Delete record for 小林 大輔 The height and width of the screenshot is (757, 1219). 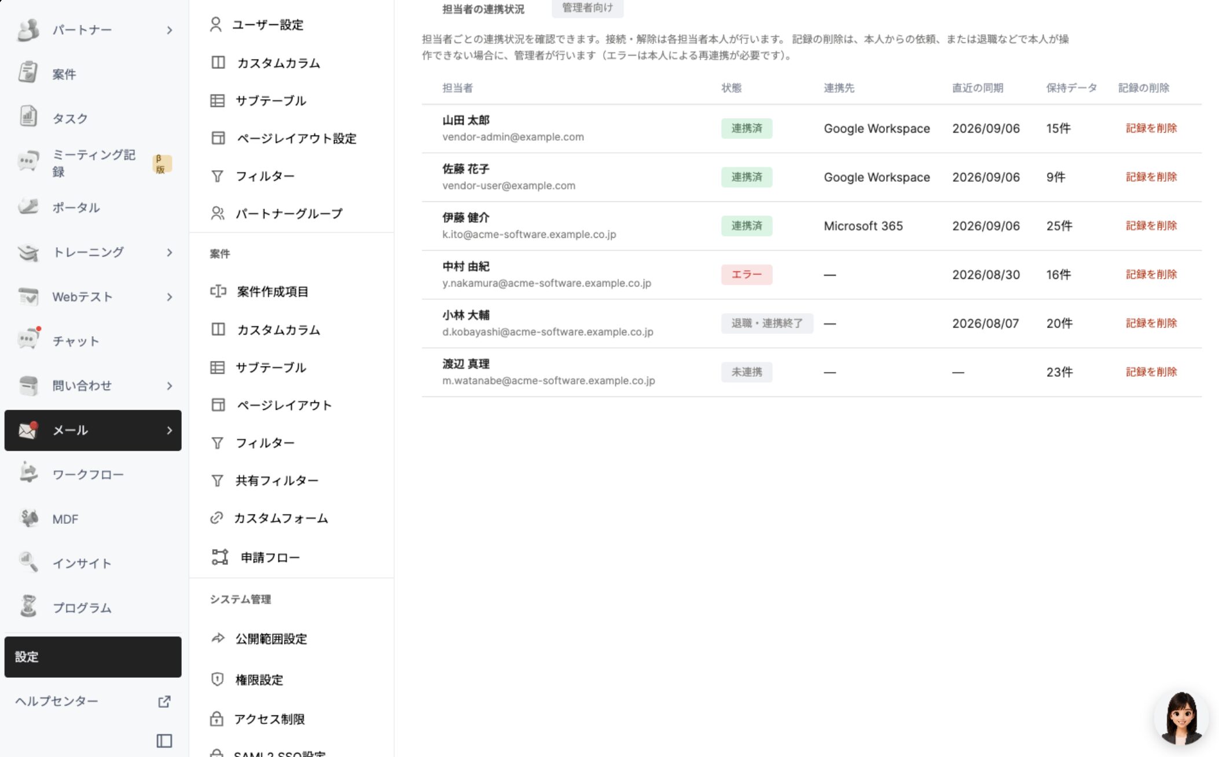pyautogui.click(x=1151, y=323)
